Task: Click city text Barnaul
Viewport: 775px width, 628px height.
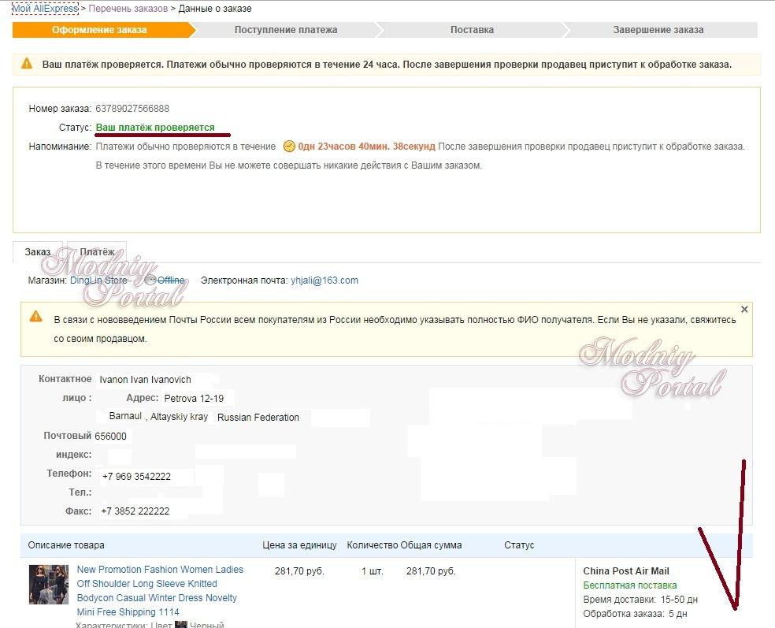Action: coord(125,416)
